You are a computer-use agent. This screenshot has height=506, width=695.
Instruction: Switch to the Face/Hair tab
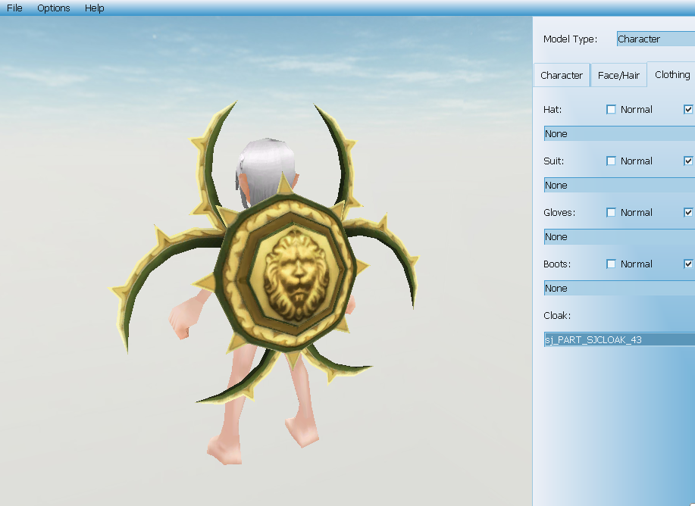tap(618, 75)
